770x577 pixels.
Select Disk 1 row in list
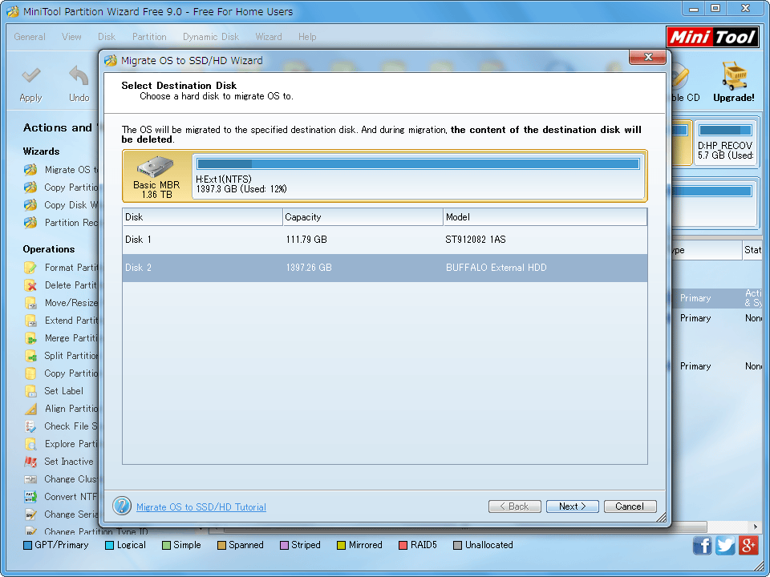pyautogui.click(x=384, y=240)
